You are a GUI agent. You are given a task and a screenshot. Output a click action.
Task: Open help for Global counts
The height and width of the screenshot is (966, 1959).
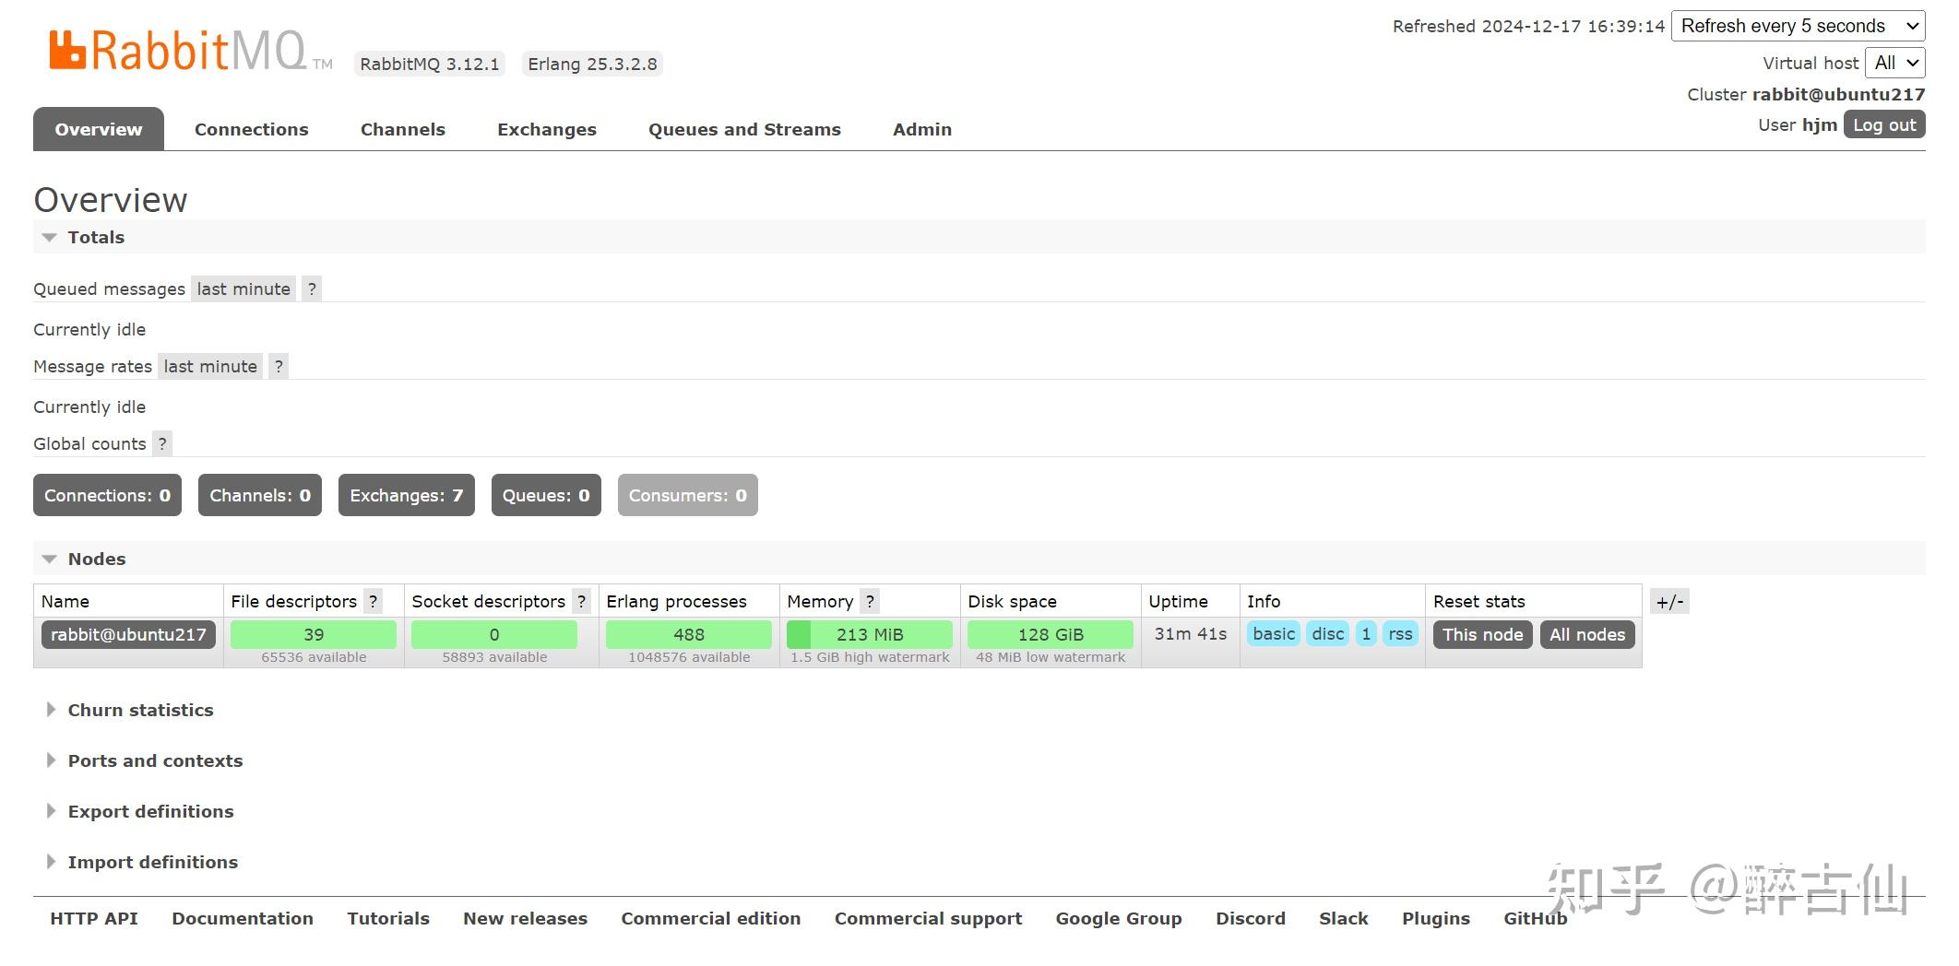pos(162,444)
